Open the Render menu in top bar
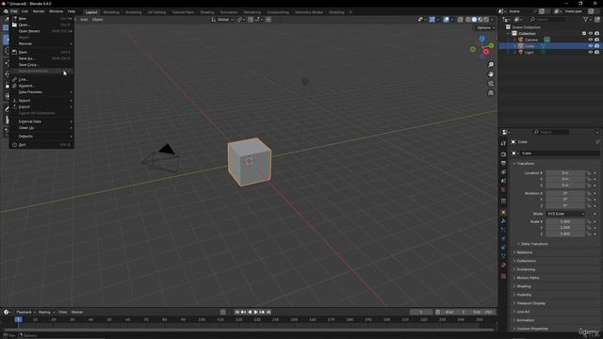 [39, 11]
